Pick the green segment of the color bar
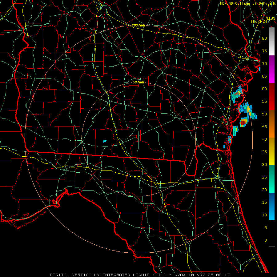Screen dimensions: 277x277 272,179
